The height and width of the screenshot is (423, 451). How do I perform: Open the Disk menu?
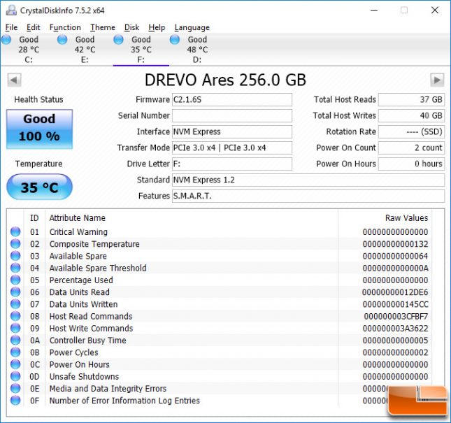tap(131, 27)
